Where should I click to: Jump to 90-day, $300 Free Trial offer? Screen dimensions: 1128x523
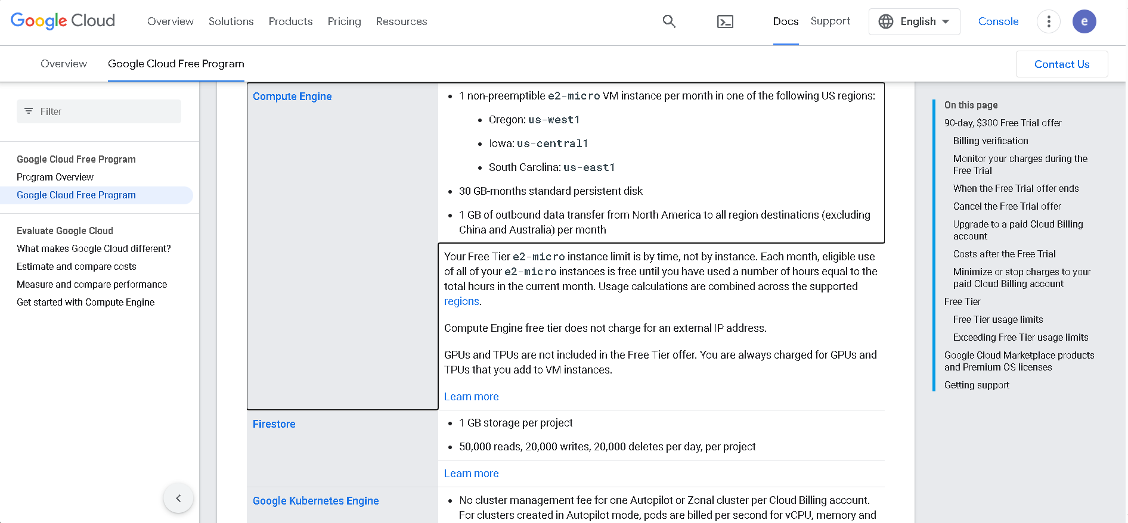[x=1003, y=123]
